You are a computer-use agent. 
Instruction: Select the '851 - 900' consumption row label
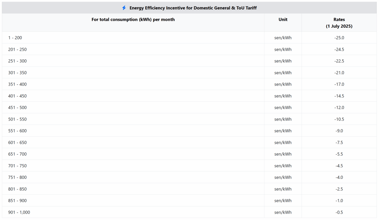[x=18, y=200]
